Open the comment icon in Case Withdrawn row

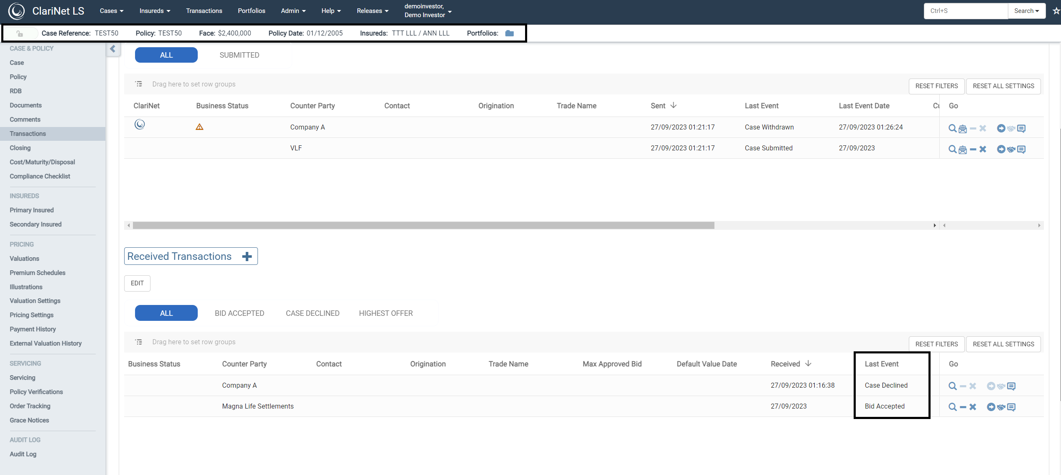point(1021,128)
